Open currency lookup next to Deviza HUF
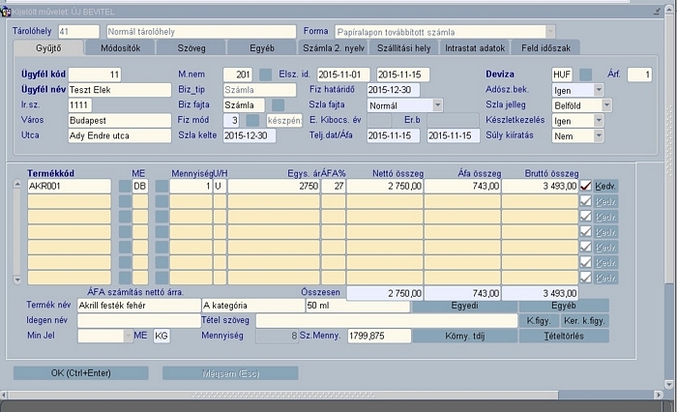Image resolution: width=677 pixels, height=412 pixels. [585, 74]
